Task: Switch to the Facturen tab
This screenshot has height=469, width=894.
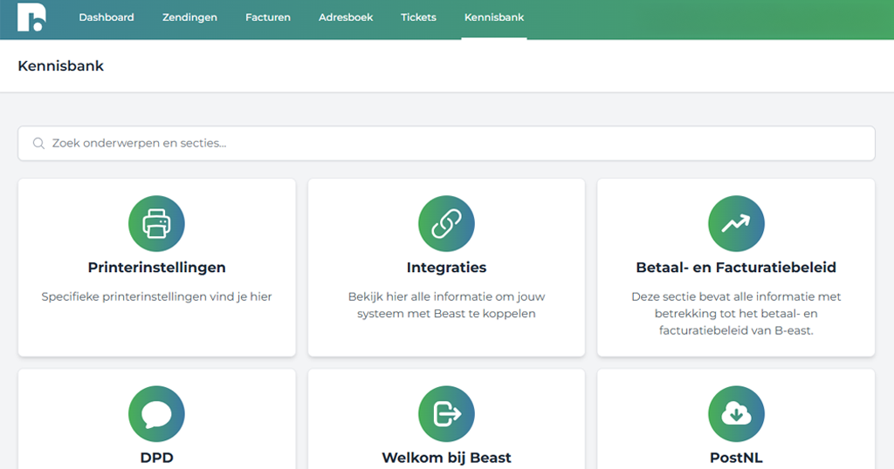Action: coord(268,17)
